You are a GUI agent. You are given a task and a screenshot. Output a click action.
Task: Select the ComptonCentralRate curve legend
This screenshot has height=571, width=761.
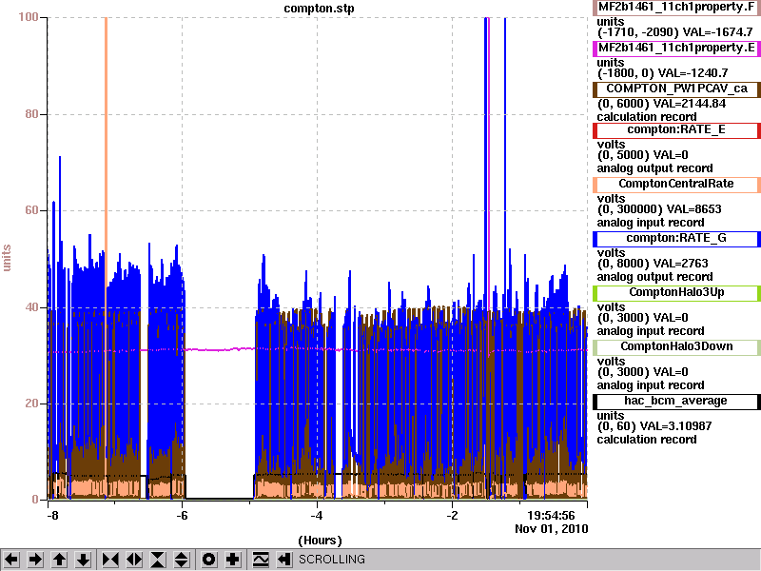click(x=676, y=184)
